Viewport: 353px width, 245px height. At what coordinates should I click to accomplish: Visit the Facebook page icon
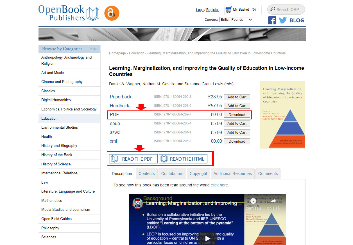[272, 20]
